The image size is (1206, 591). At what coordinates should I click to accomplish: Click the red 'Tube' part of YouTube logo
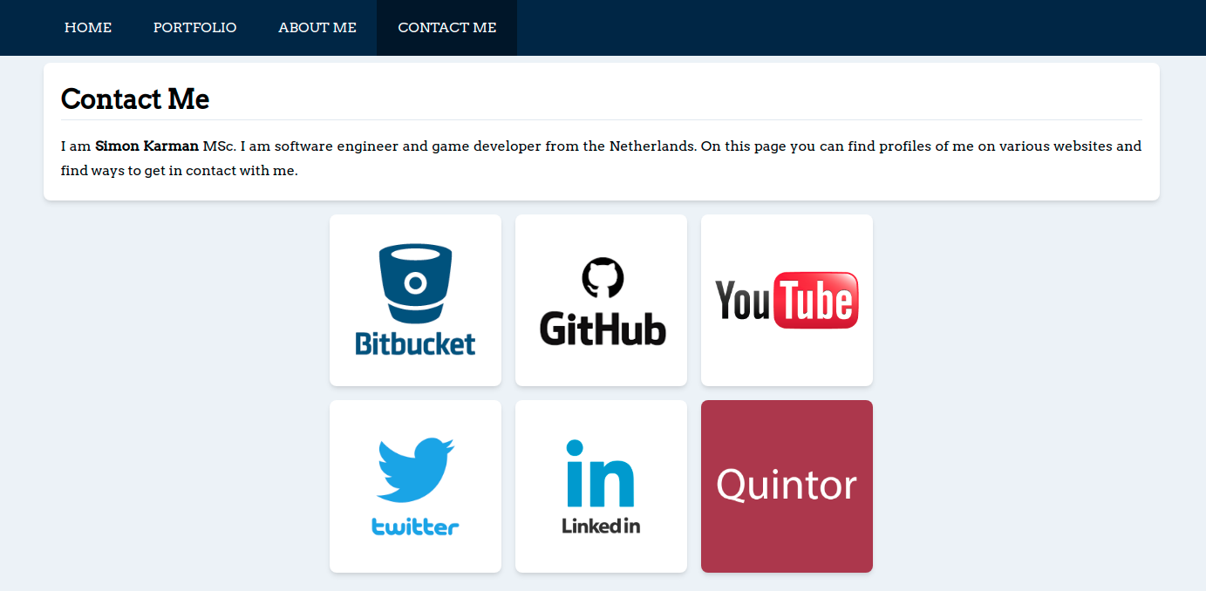(816, 301)
